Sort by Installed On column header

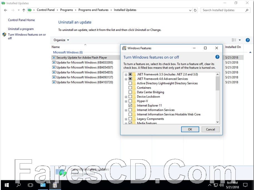[233, 47]
